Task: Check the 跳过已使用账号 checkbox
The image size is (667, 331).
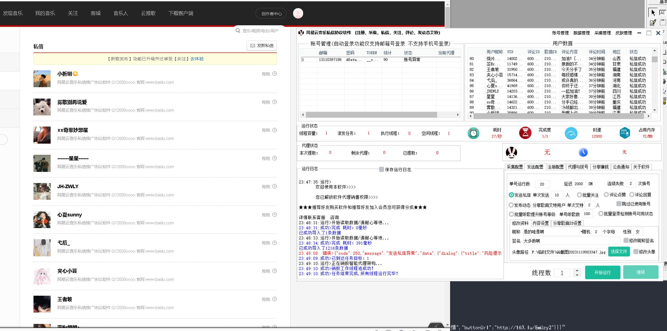Action: click(x=619, y=204)
